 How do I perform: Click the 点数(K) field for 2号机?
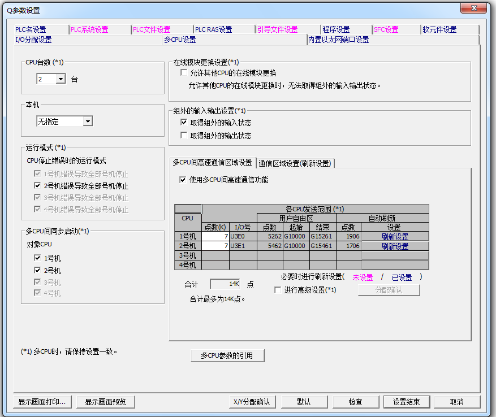(x=215, y=246)
